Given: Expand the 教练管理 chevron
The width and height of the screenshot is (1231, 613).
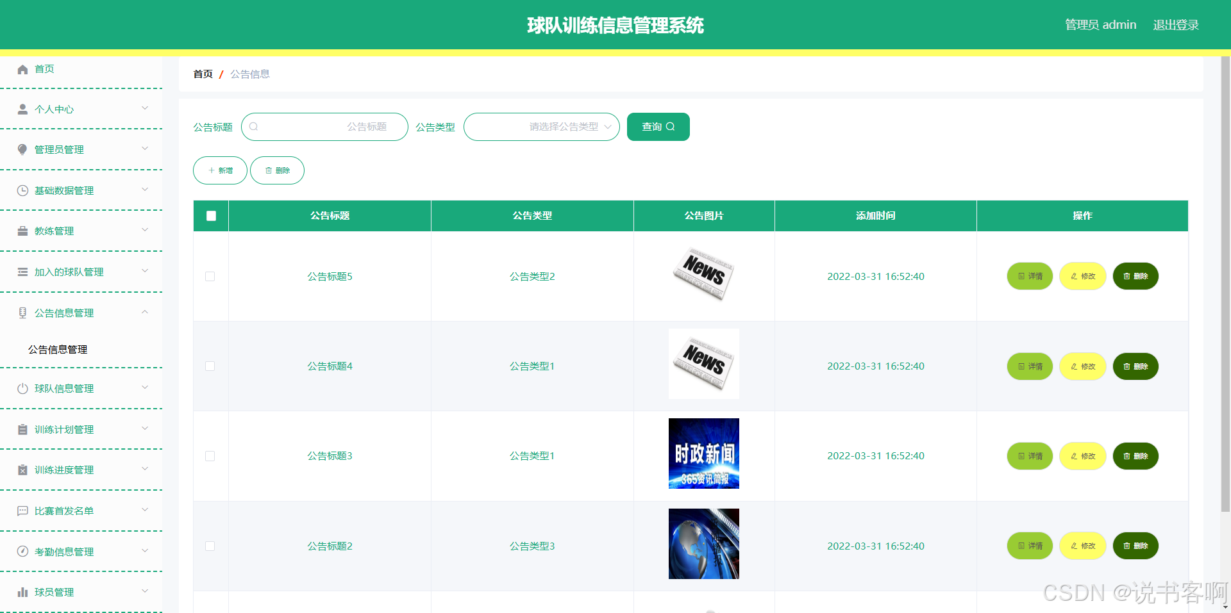Looking at the screenshot, I should (x=145, y=230).
